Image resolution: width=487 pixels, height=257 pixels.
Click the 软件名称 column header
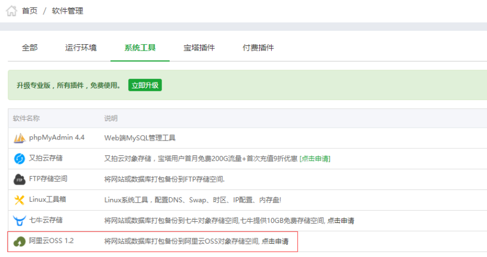pos(27,118)
